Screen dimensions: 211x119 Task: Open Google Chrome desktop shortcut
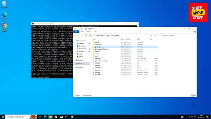pos(4,27)
